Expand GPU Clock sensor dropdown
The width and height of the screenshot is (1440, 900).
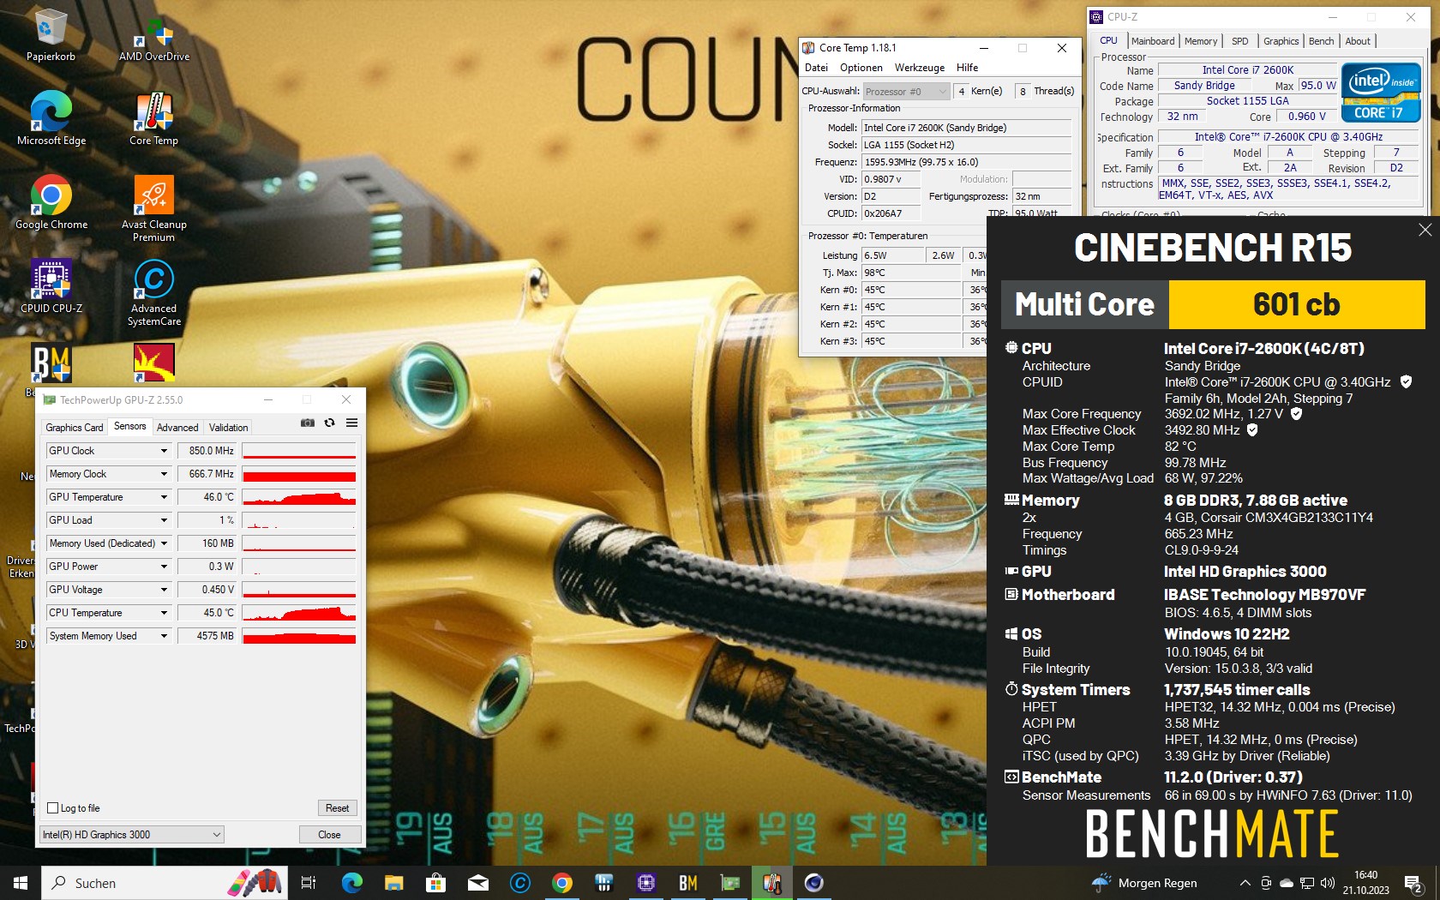pos(164,451)
